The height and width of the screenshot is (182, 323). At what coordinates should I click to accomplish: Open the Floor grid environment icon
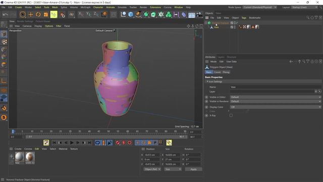192,15
